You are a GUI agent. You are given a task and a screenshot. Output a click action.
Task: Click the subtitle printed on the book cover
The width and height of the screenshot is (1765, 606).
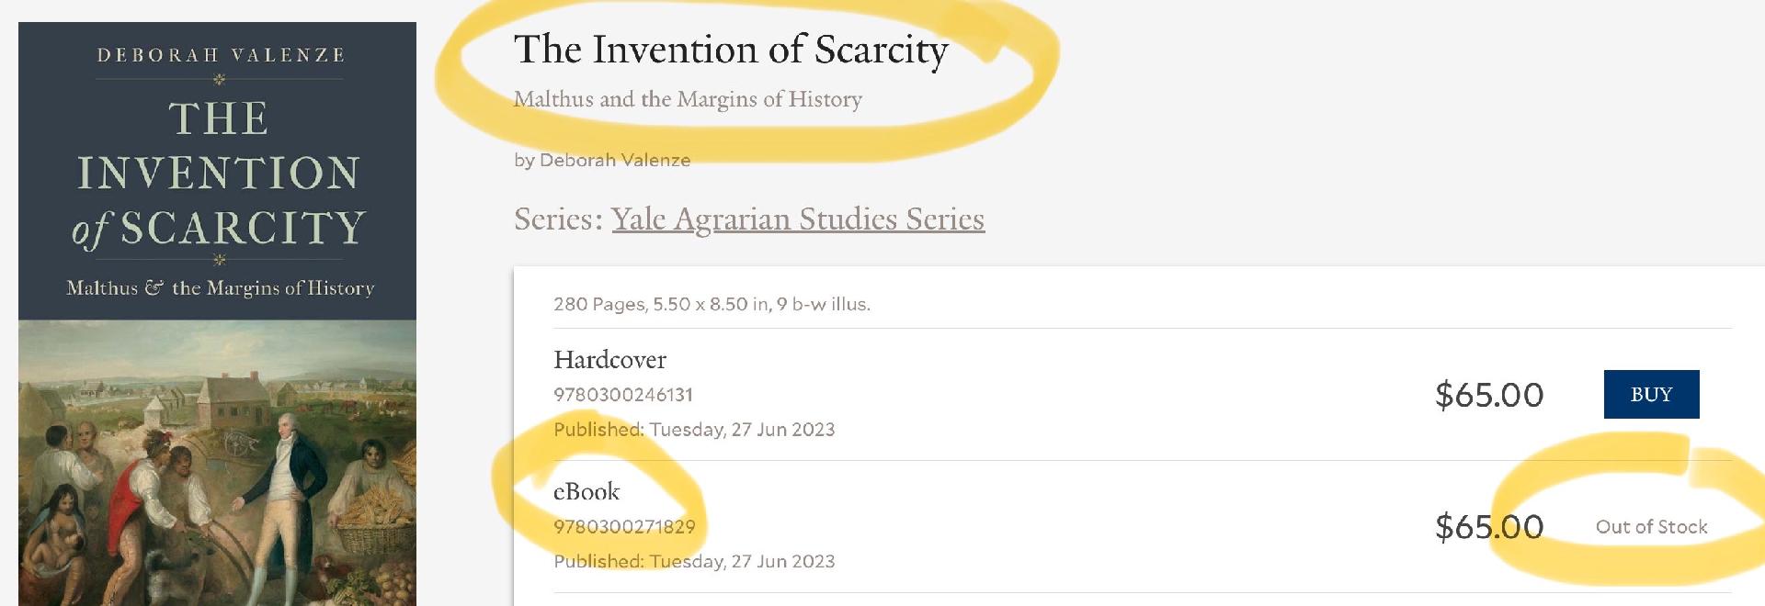pos(220,288)
